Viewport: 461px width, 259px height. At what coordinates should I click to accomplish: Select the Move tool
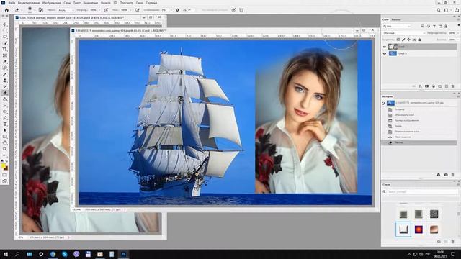coord(5,24)
